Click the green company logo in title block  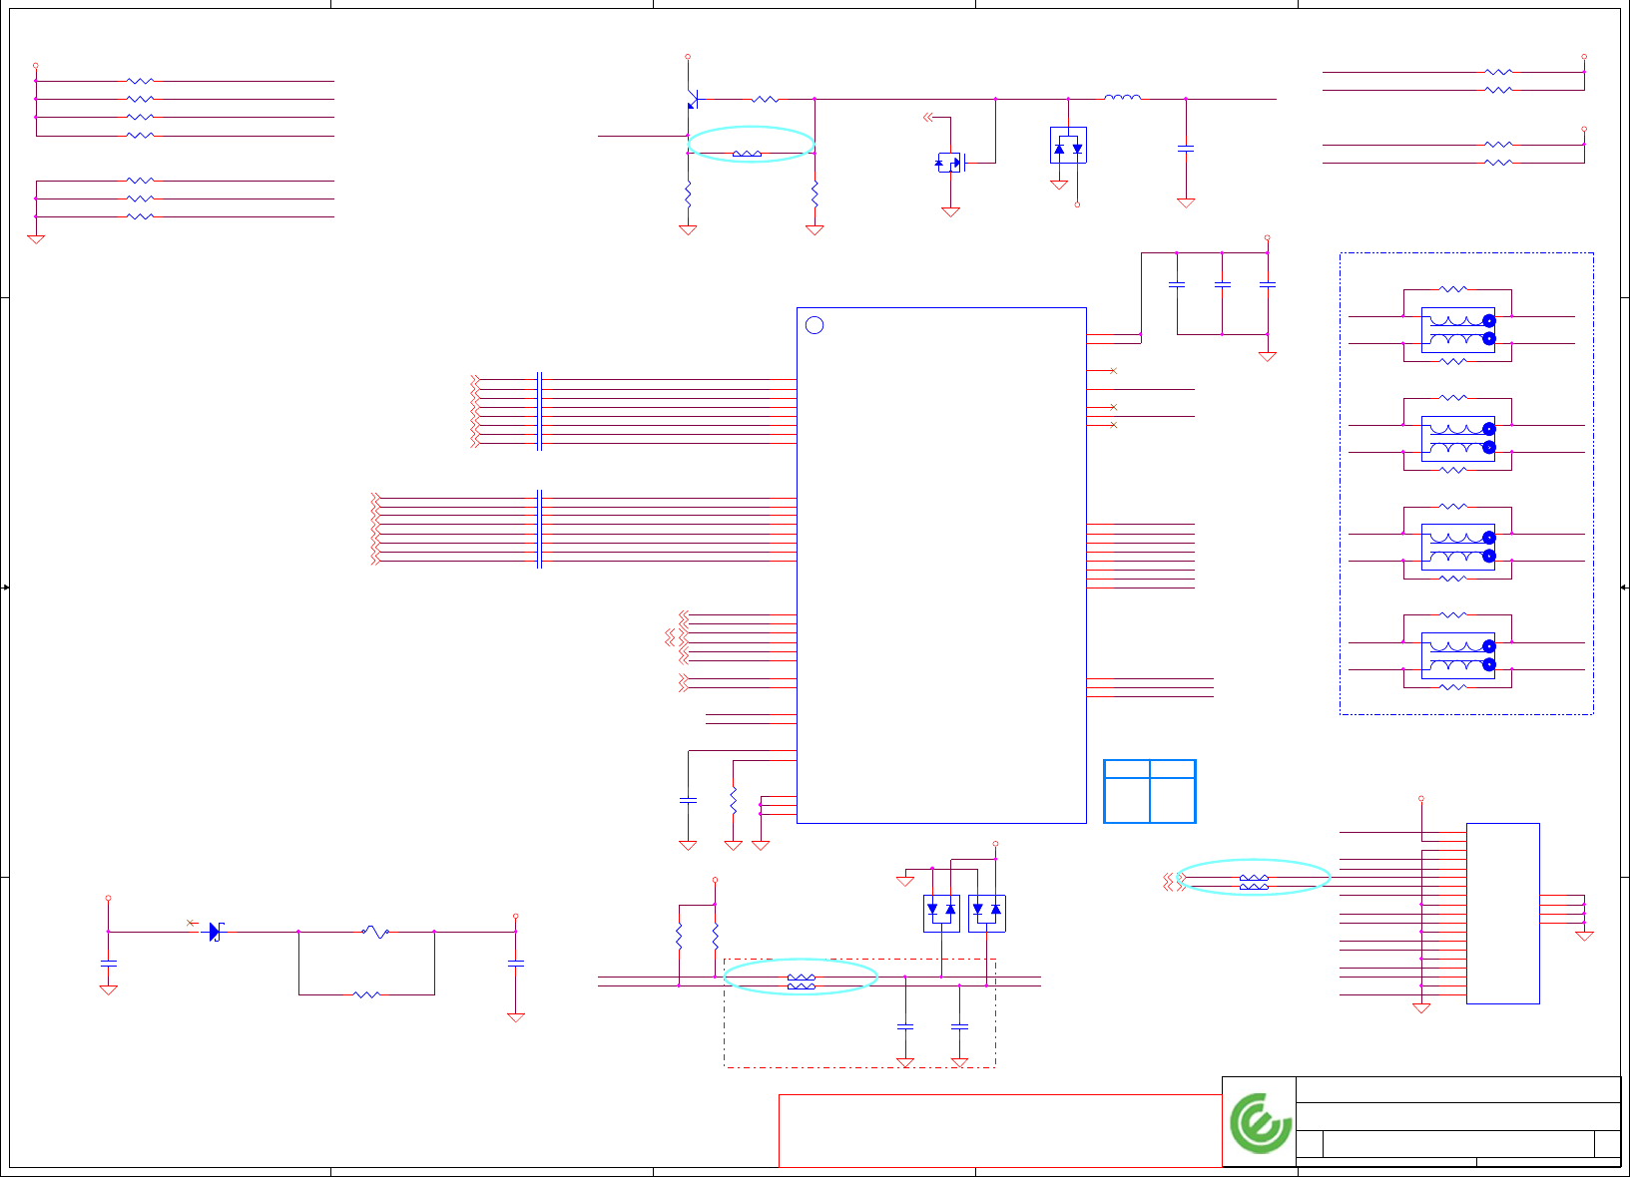pos(1261,1123)
